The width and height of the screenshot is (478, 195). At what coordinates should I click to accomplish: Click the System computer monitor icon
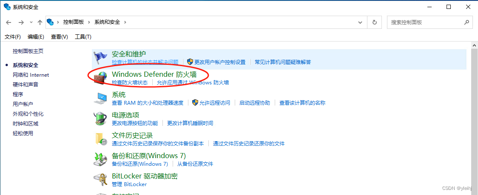[x=101, y=98]
